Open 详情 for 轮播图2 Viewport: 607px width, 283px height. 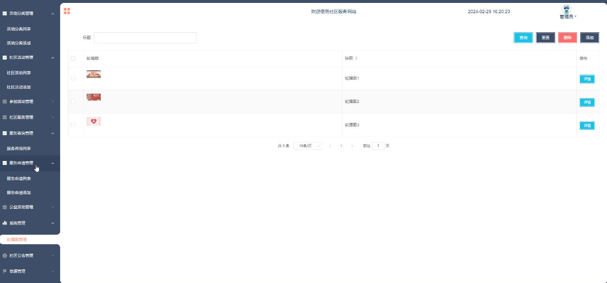[x=587, y=102]
